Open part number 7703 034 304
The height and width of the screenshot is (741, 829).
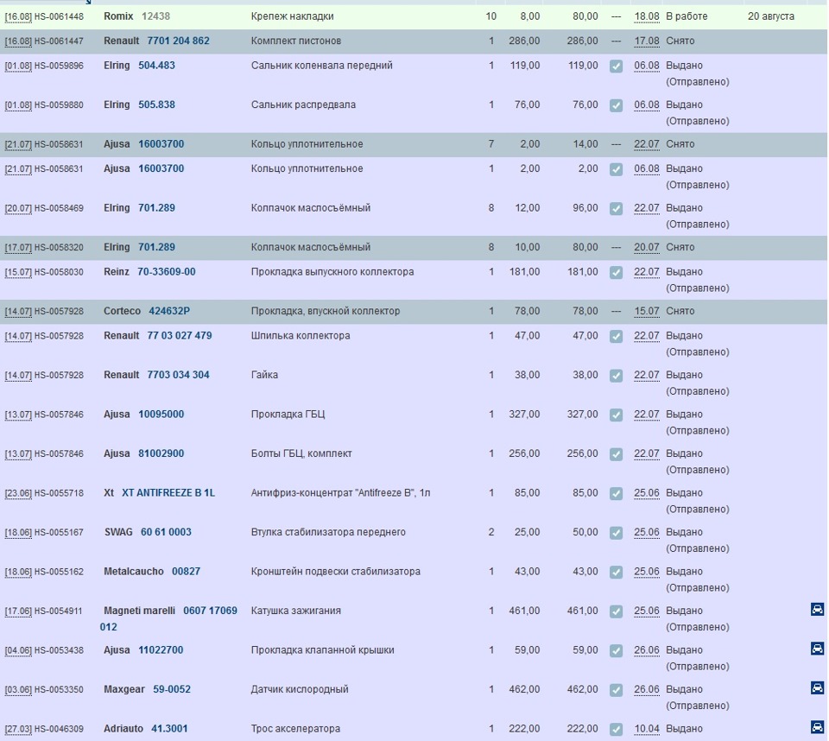[178, 375]
